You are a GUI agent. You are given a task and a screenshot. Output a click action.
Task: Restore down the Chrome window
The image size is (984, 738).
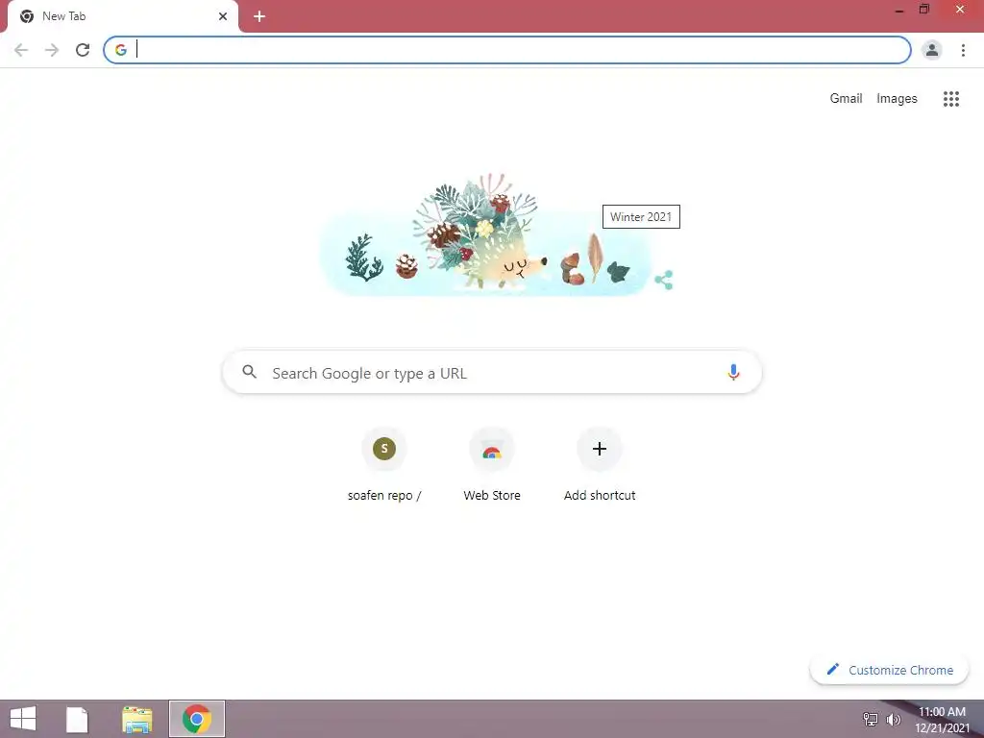pos(923,10)
